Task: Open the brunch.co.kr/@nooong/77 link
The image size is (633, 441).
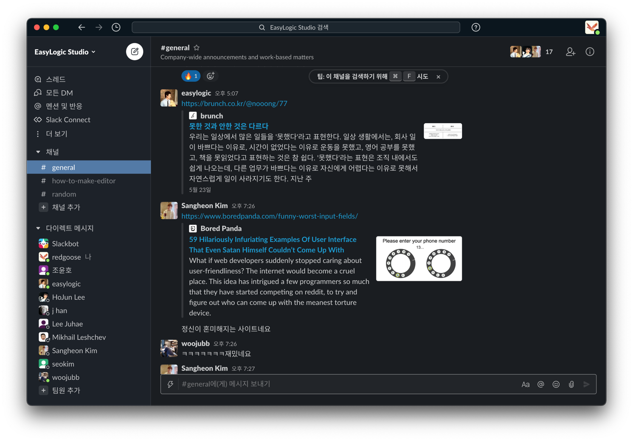Action: pyautogui.click(x=234, y=104)
